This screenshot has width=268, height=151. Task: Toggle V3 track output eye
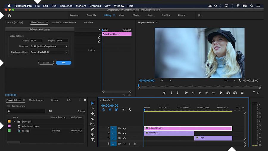(x=124, y=128)
